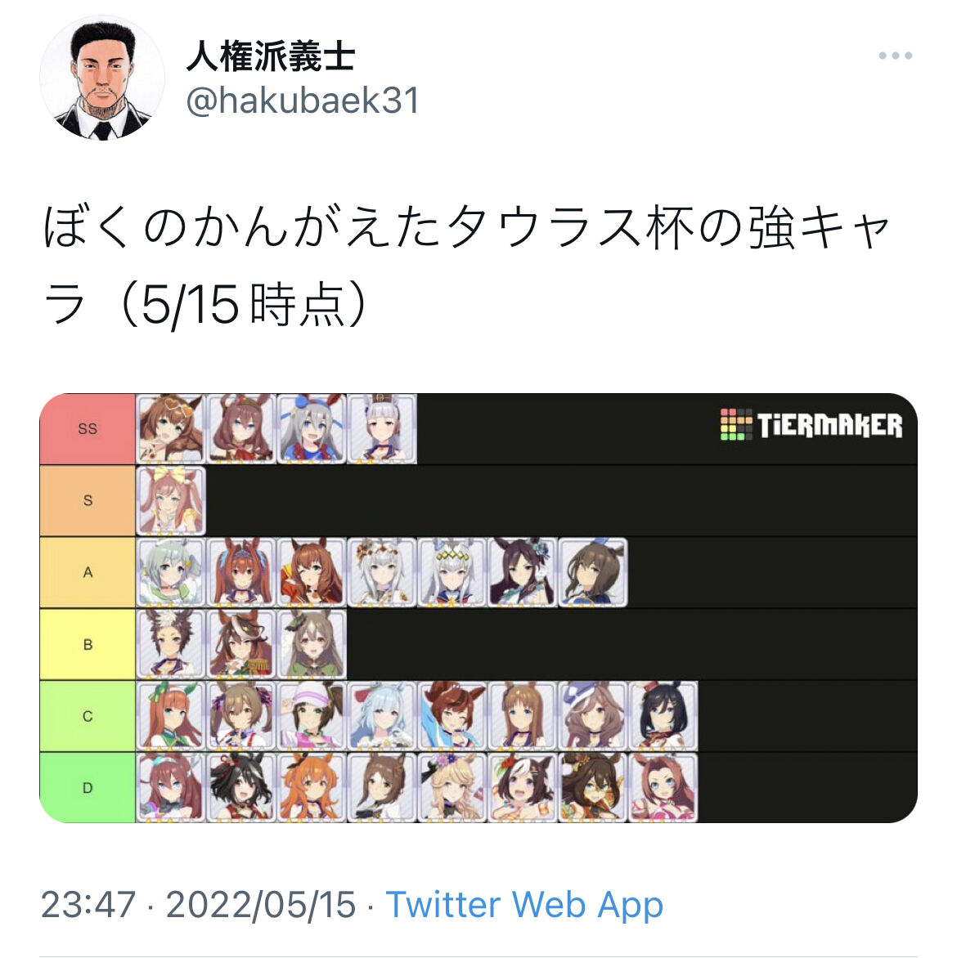Click the Twitter Web App source link
The image size is (957, 958).
(524, 904)
